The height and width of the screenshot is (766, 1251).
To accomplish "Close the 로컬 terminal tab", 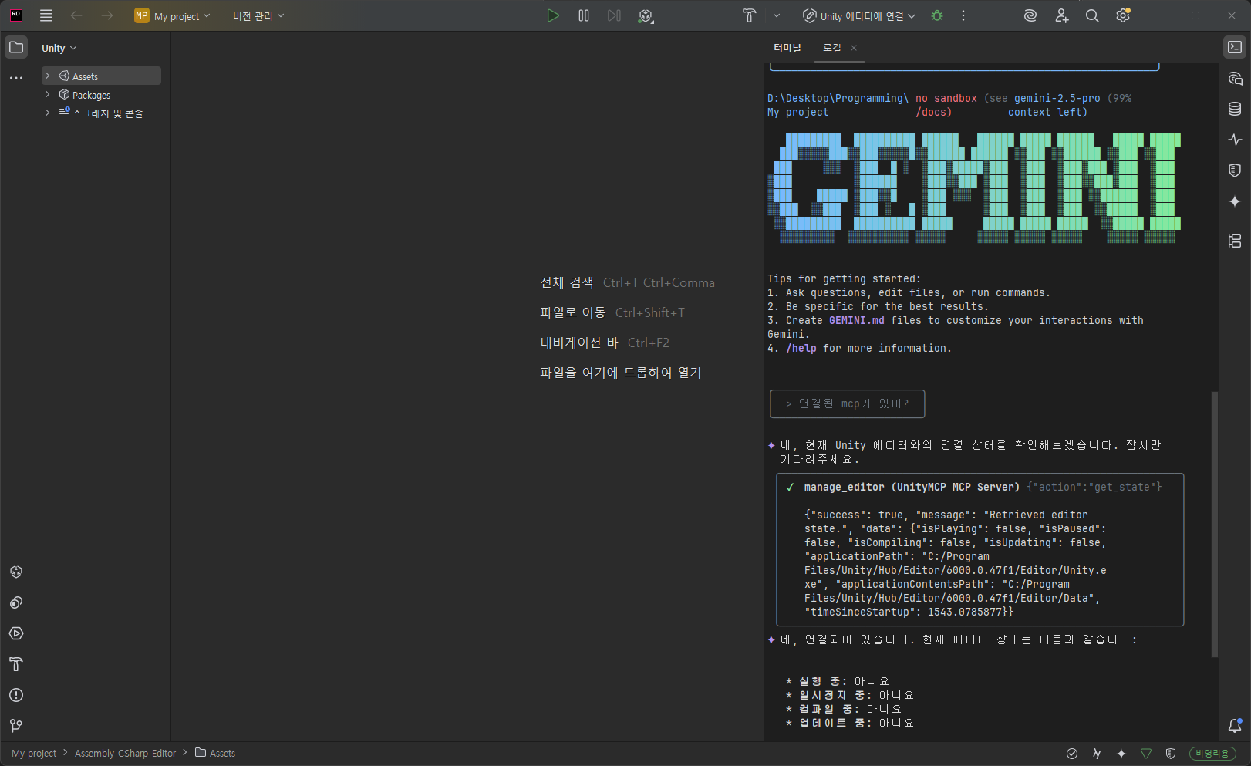I will pyautogui.click(x=854, y=48).
